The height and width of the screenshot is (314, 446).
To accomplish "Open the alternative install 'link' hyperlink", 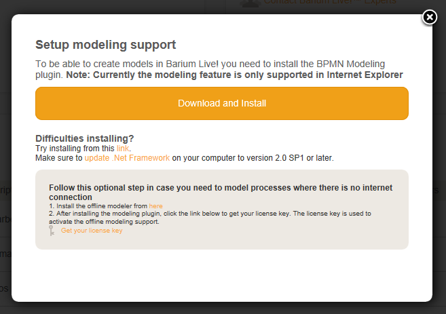I will click(123, 148).
